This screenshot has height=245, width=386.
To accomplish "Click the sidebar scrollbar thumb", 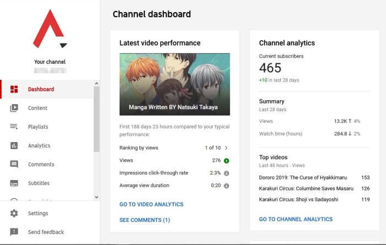I will point(96,119).
